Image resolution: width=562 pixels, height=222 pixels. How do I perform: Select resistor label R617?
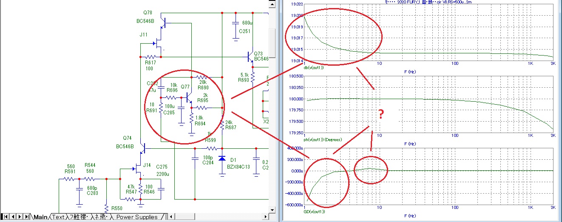(x=150, y=62)
